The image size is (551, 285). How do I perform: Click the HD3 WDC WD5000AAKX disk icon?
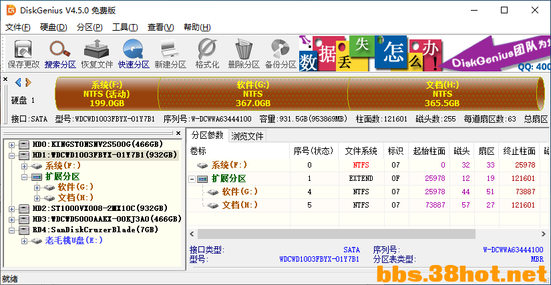click(24, 220)
